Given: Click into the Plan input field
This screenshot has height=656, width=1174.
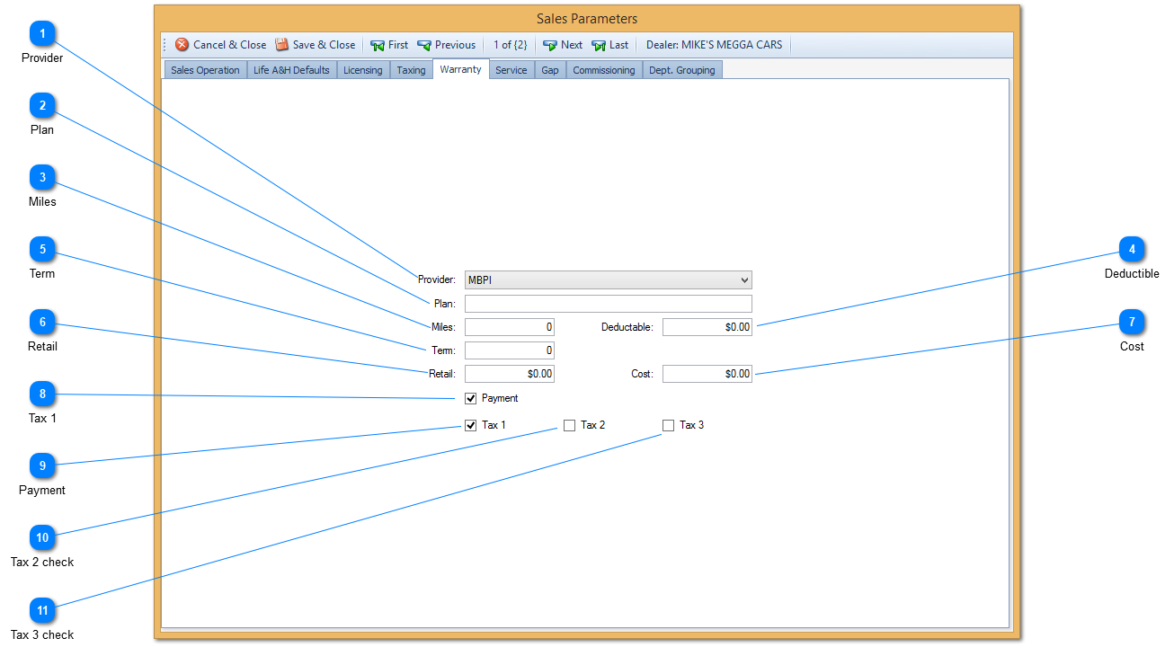Looking at the screenshot, I should 609,304.
